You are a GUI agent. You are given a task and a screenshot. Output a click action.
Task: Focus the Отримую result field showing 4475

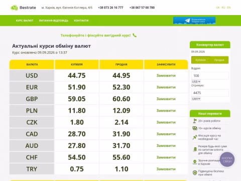(210, 93)
